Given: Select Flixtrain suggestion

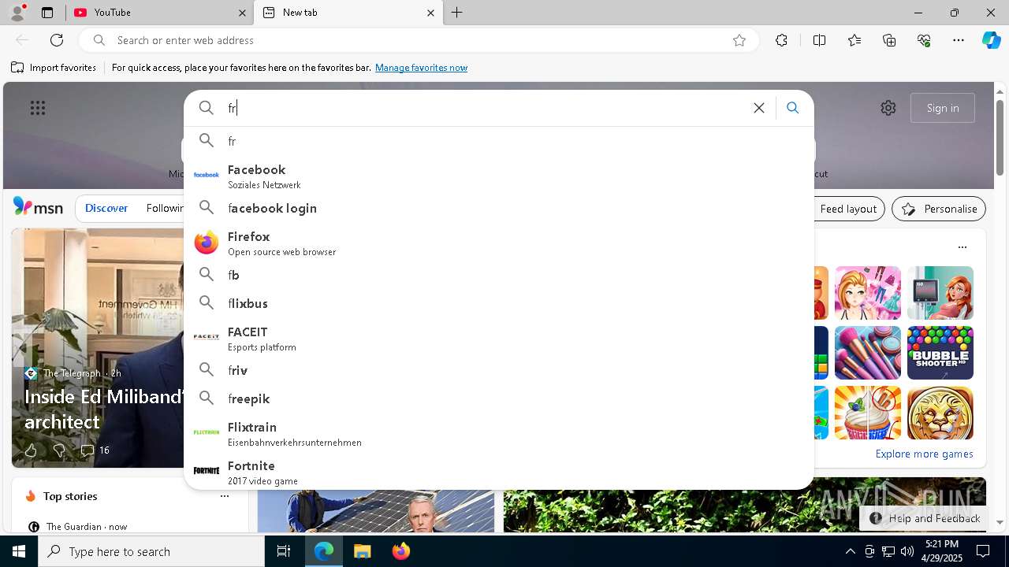Looking at the screenshot, I should click(x=499, y=433).
